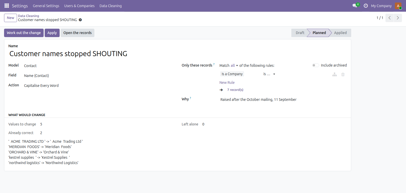Set status to Planned
The image size is (406, 193).
tap(319, 33)
